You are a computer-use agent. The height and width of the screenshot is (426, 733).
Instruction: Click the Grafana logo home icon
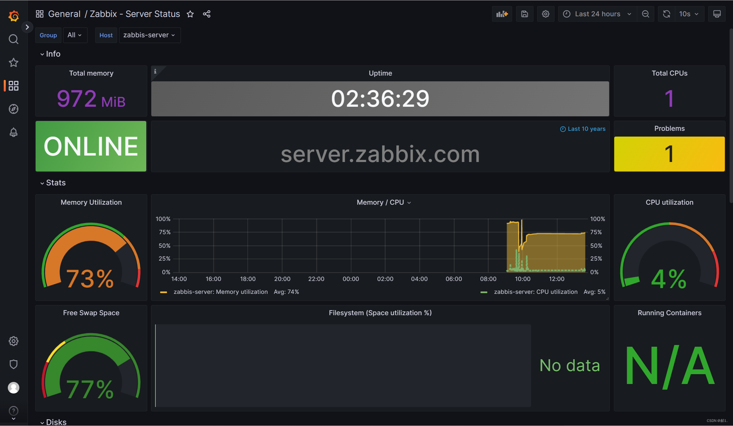(14, 16)
